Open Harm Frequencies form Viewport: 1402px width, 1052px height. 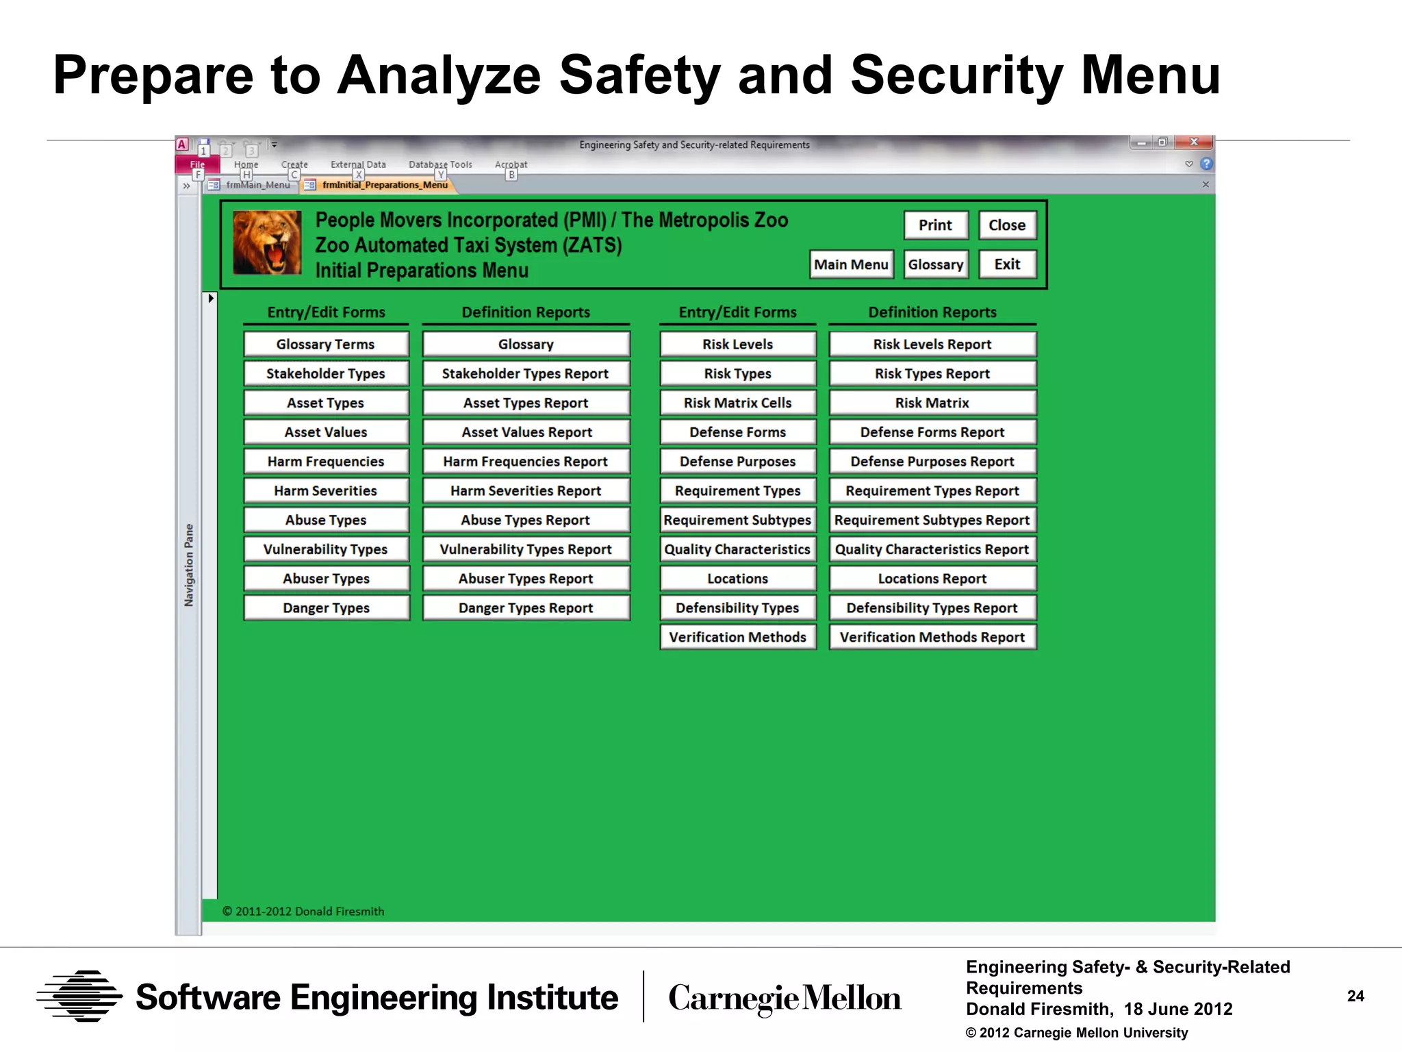tap(326, 462)
